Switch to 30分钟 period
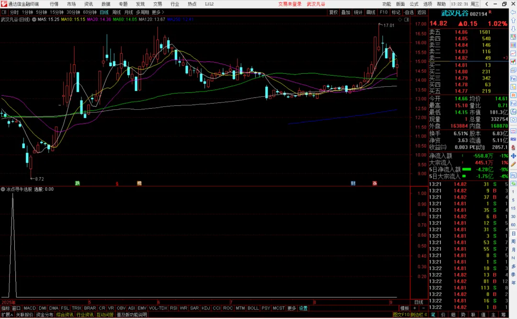 [73, 12]
